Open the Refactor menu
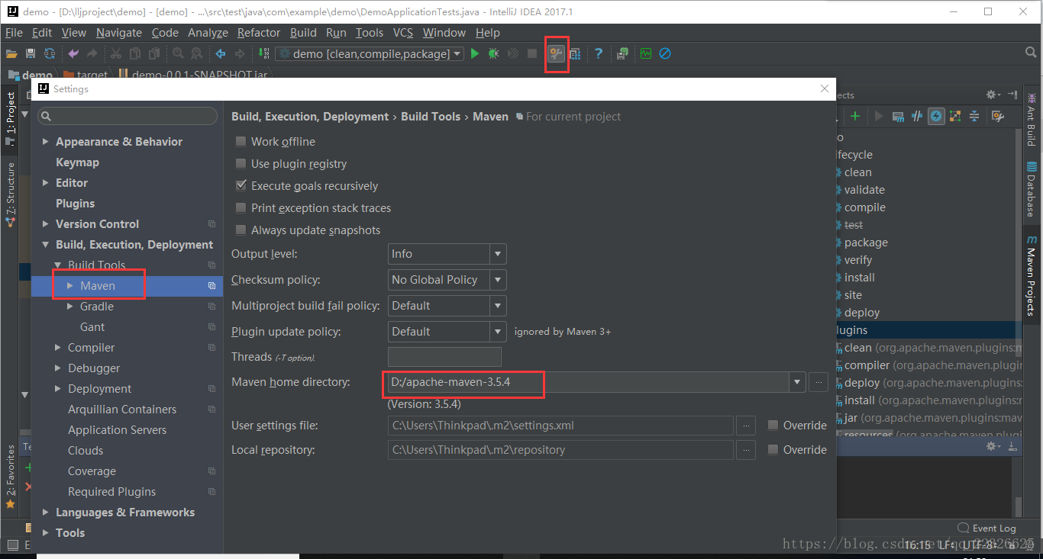1043x559 pixels. point(259,32)
